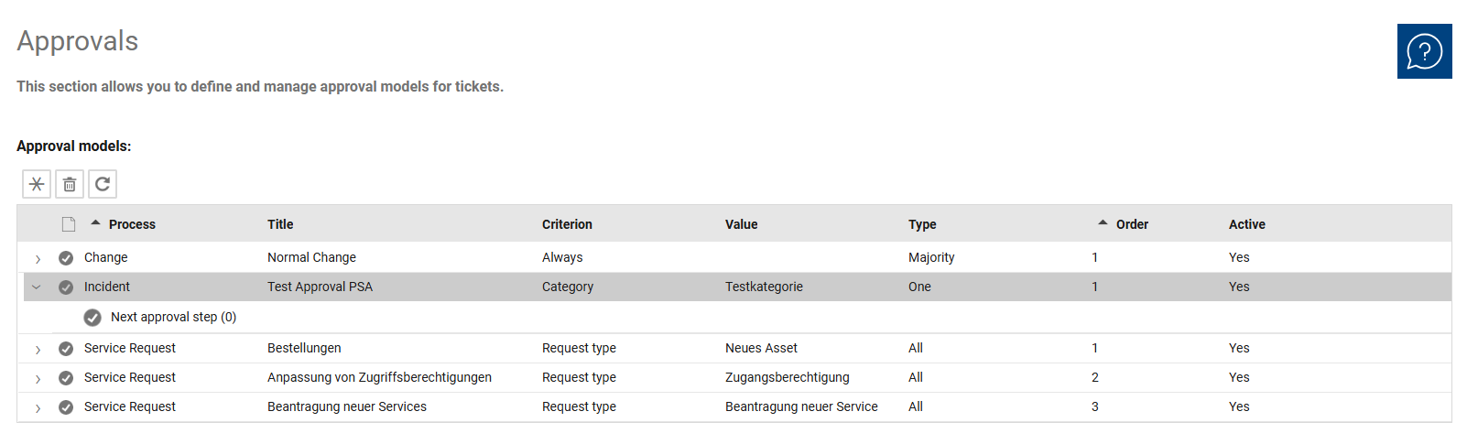Image resolution: width=1478 pixels, height=444 pixels.
Task: Click the Approvals page heading
Action: coord(78,41)
